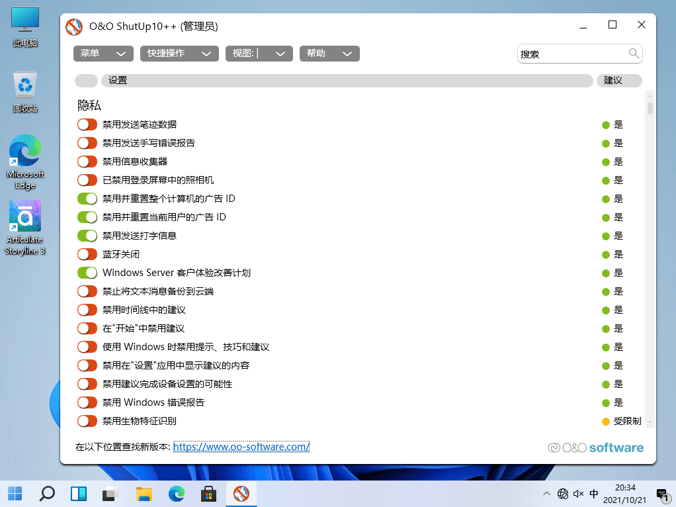Open the notification center icon
This screenshot has width=676, height=507.
(x=662, y=494)
